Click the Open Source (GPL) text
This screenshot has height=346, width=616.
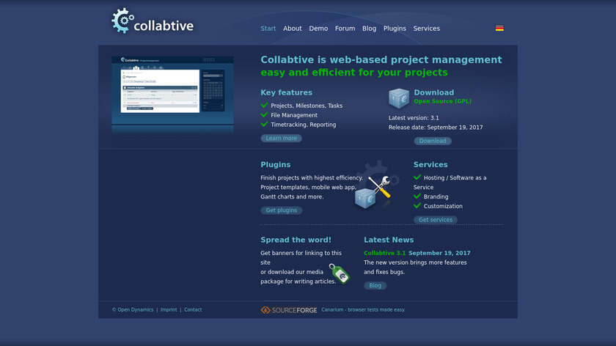click(x=442, y=101)
